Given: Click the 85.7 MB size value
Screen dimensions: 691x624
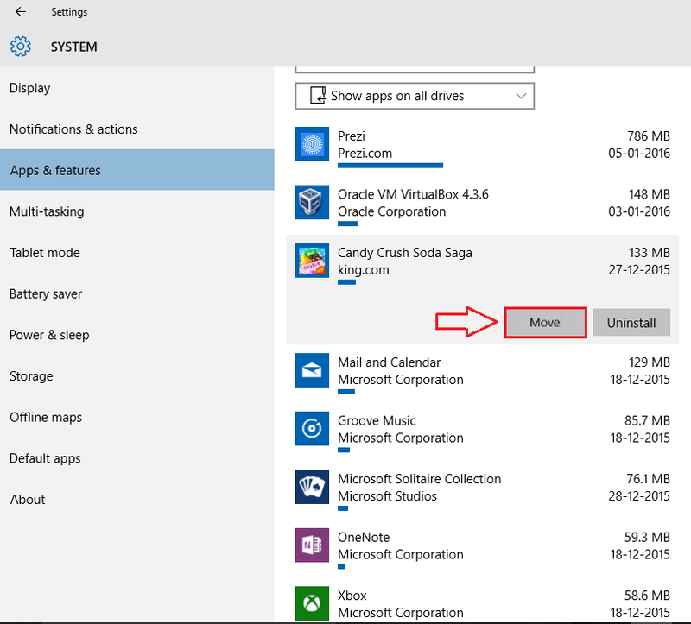Looking at the screenshot, I should point(647,420).
